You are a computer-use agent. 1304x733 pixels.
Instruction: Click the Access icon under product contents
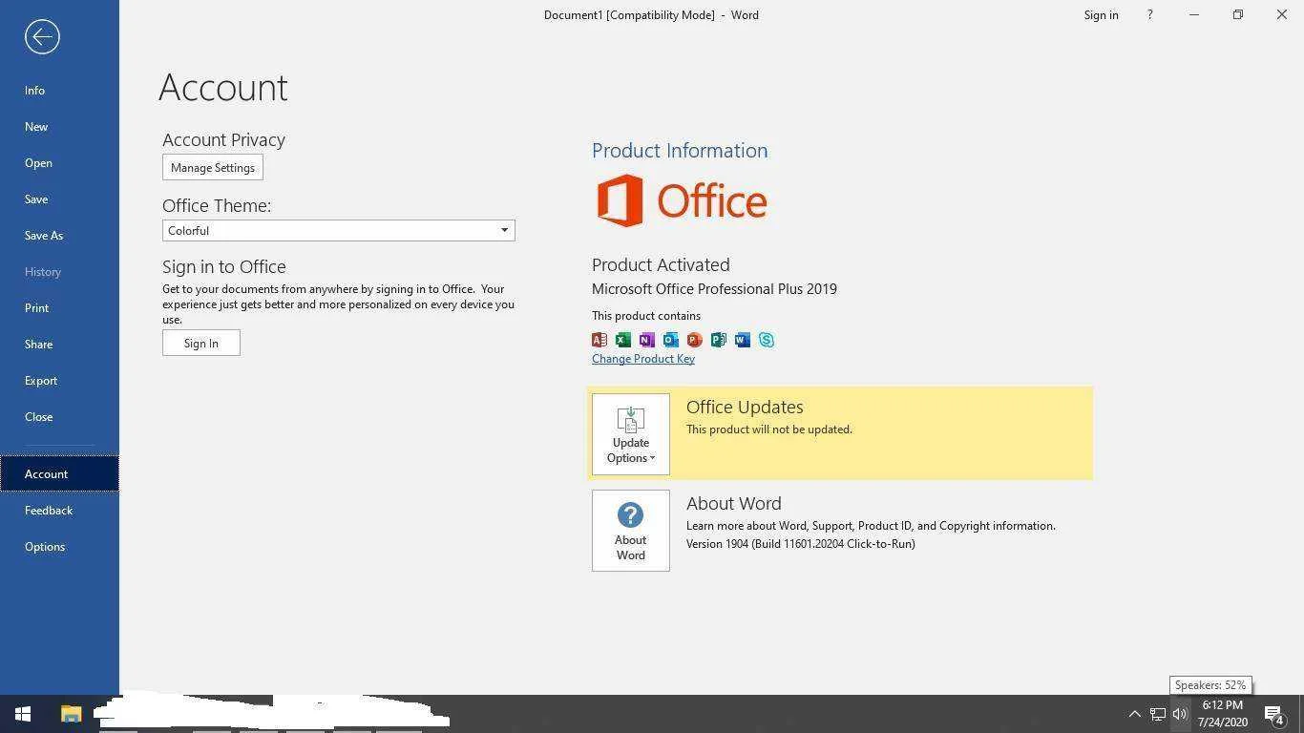(599, 340)
